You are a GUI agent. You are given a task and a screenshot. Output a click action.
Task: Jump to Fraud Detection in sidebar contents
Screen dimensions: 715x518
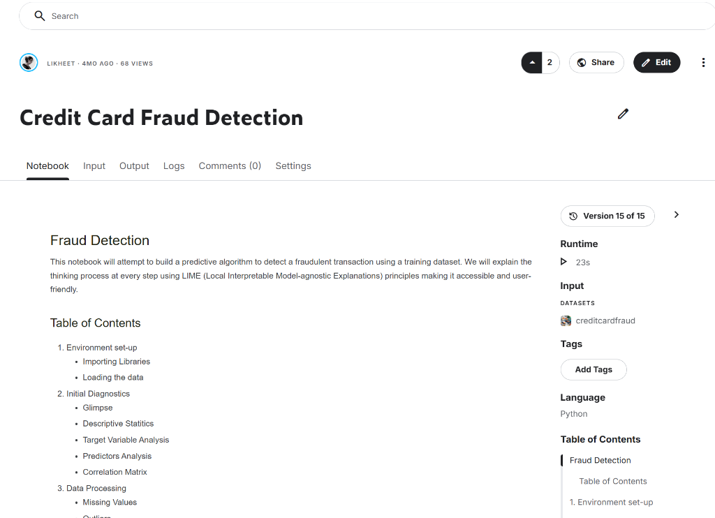coord(600,461)
